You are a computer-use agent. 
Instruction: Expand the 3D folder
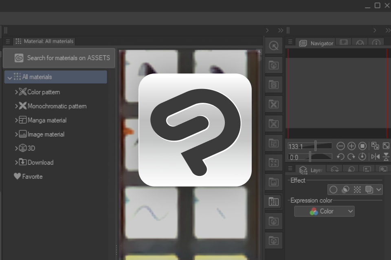click(x=16, y=148)
